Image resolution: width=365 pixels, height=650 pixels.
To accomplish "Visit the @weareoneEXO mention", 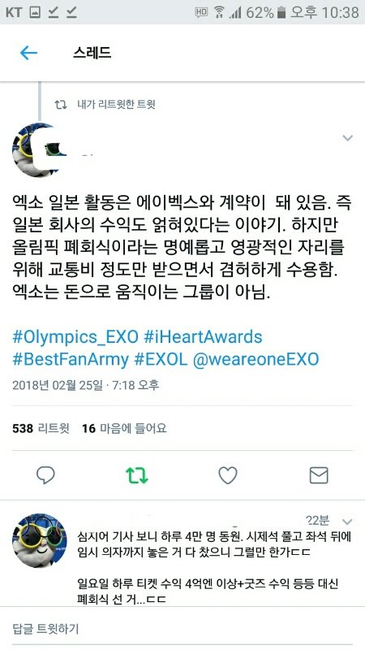I will click(x=256, y=359).
